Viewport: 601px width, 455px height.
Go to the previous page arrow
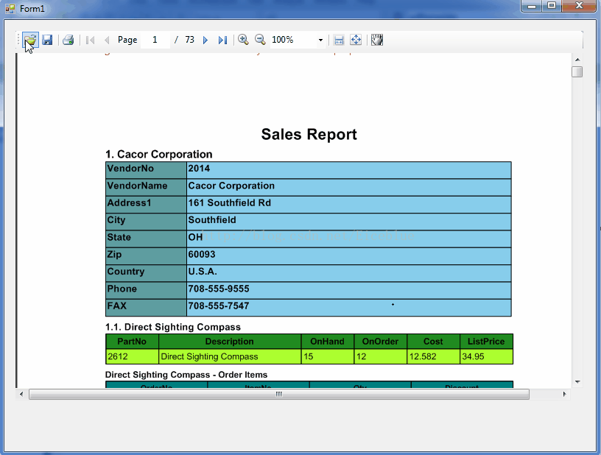107,40
